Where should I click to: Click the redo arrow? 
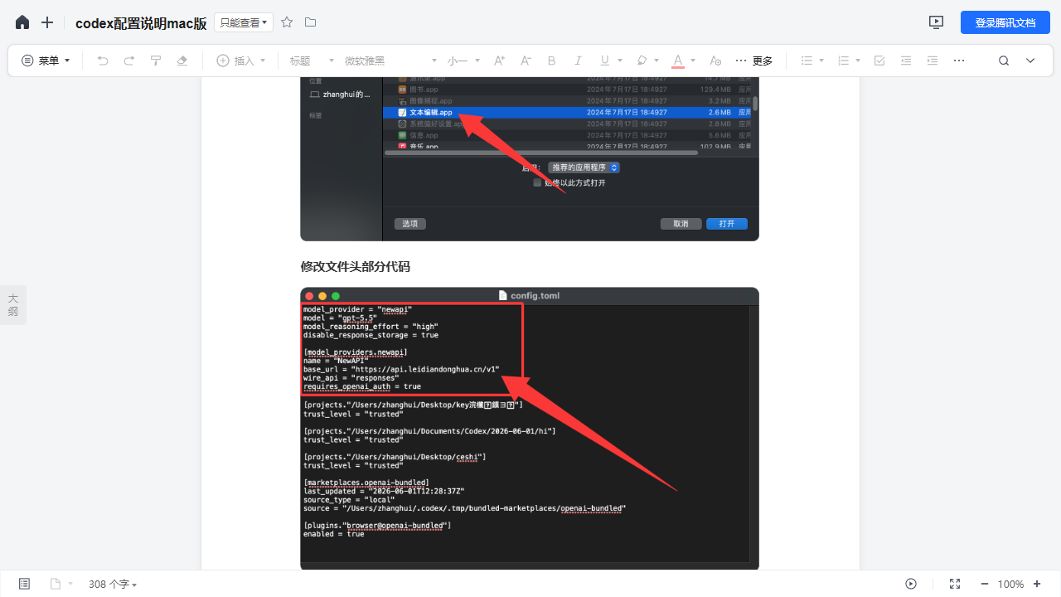[x=129, y=61]
